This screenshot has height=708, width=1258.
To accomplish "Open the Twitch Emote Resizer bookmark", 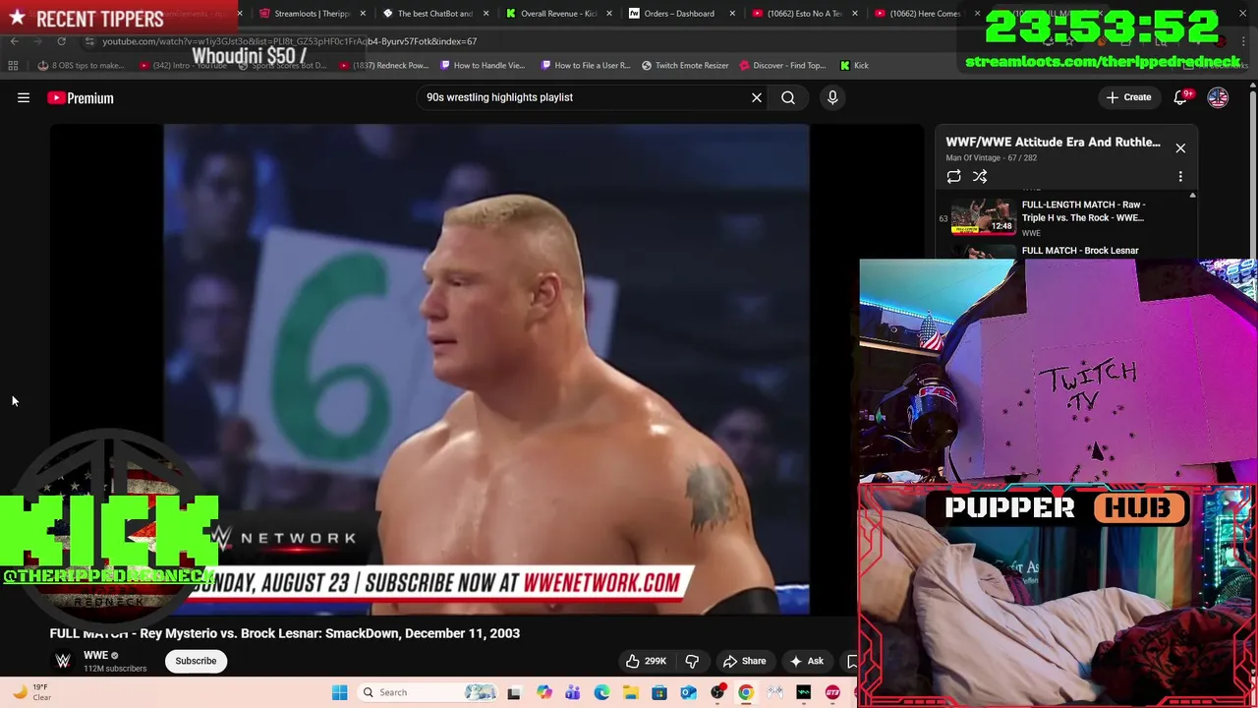I will pyautogui.click(x=685, y=65).
